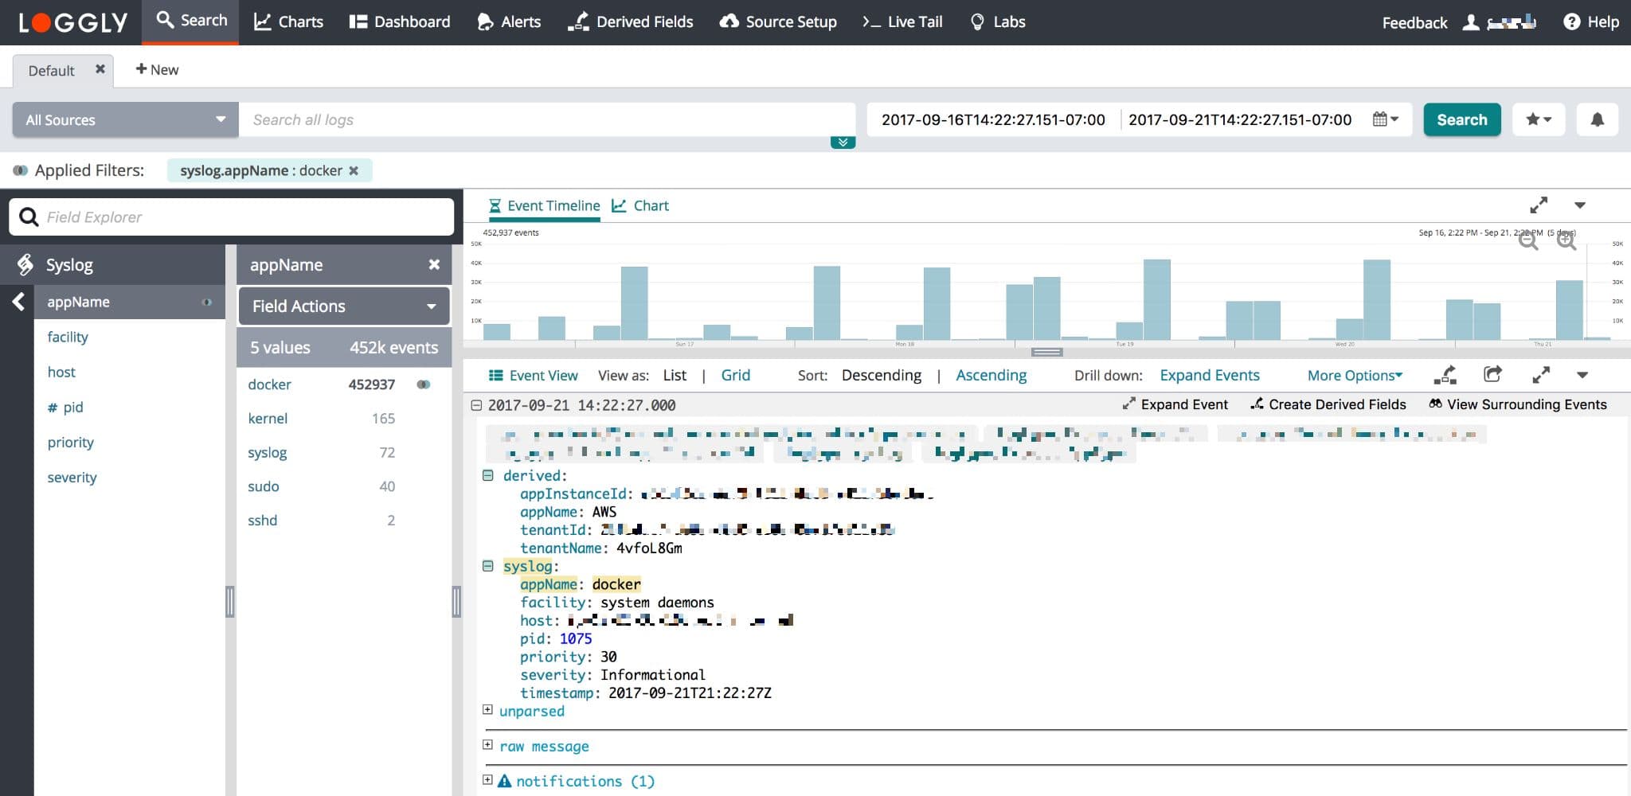1631x796 pixels.
Task: Expand the raw message section
Action: pos(487,746)
